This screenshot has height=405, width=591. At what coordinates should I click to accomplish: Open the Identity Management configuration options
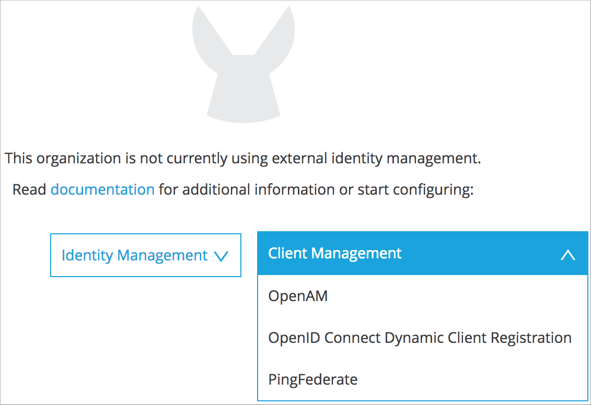point(145,255)
